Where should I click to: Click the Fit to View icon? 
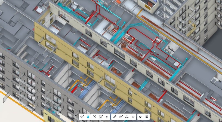(94, 117)
